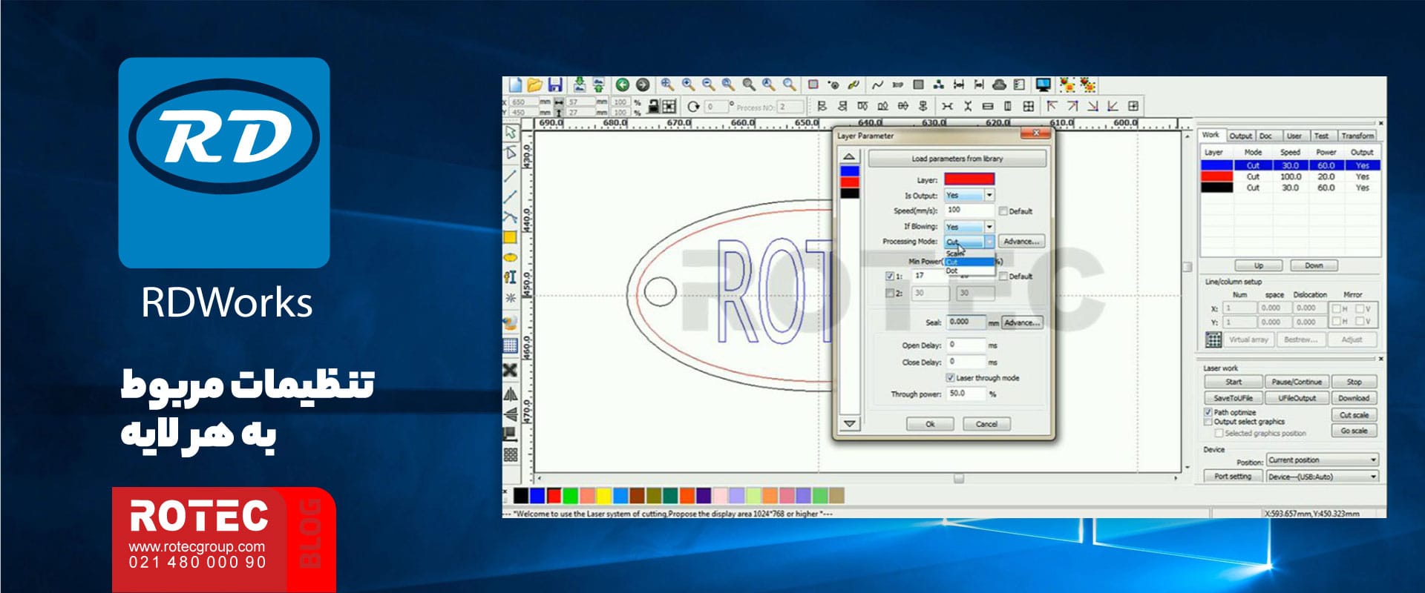Enable the Output select graphics checkbox

point(1208,422)
